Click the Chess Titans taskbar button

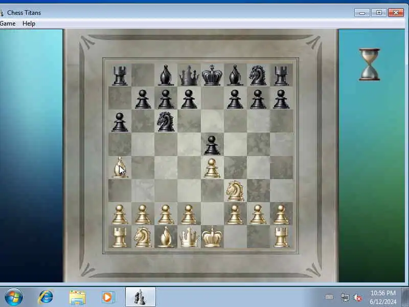140,297
